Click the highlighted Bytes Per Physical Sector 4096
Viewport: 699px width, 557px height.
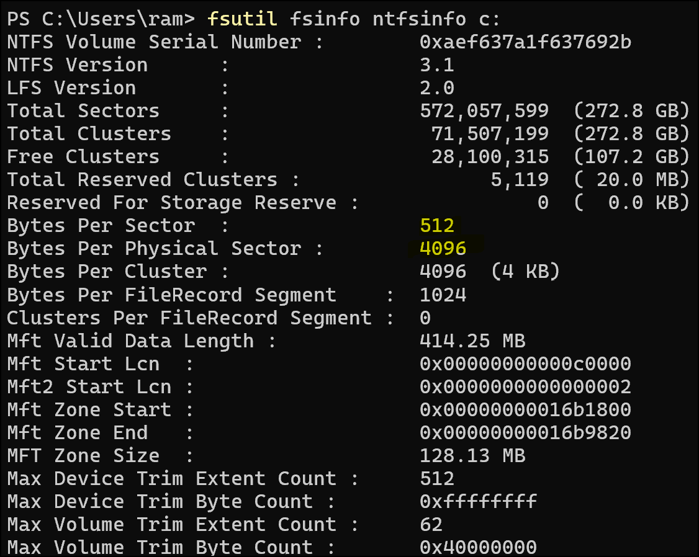point(443,248)
